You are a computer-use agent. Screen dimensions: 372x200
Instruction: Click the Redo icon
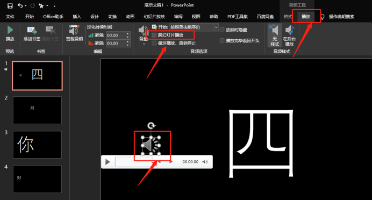coord(32,6)
